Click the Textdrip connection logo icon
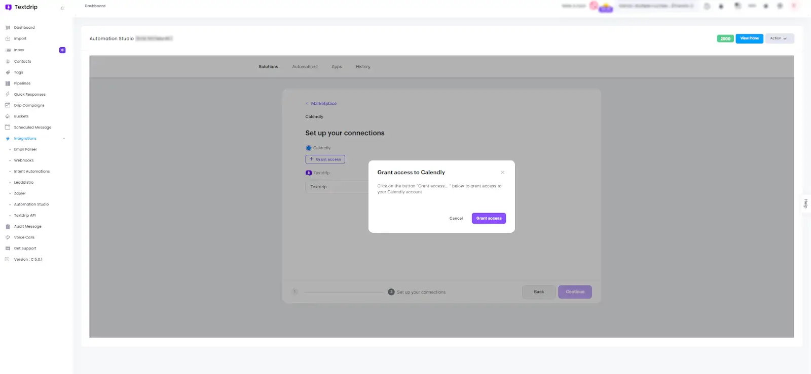811x374 pixels. pyautogui.click(x=309, y=173)
